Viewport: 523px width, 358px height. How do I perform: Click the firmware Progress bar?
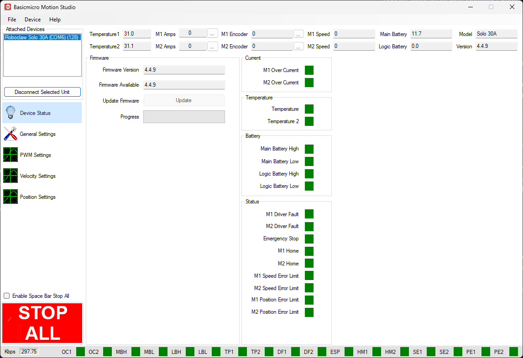tap(184, 117)
